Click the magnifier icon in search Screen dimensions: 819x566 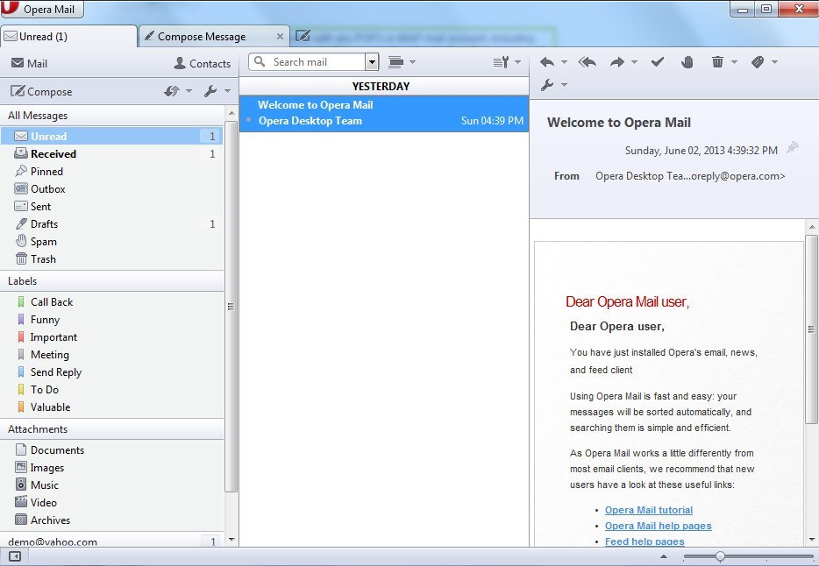(x=260, y=61)
